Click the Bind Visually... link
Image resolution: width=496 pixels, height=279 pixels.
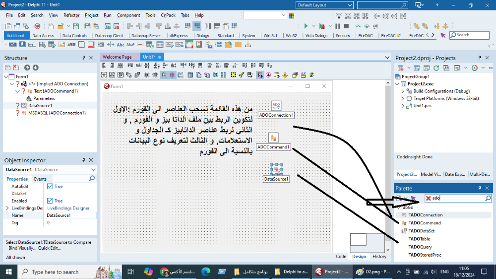(x=22, y=248)
